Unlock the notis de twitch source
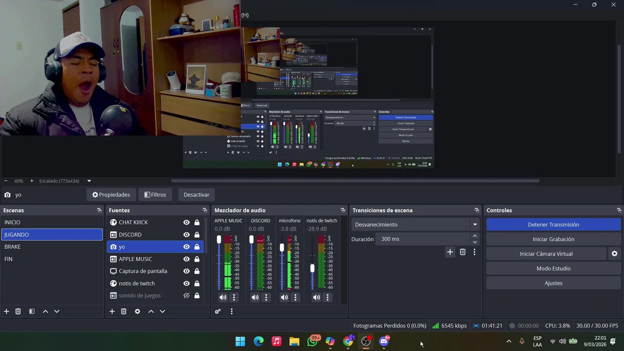This screenshot has height=351, width=624. 197,283
